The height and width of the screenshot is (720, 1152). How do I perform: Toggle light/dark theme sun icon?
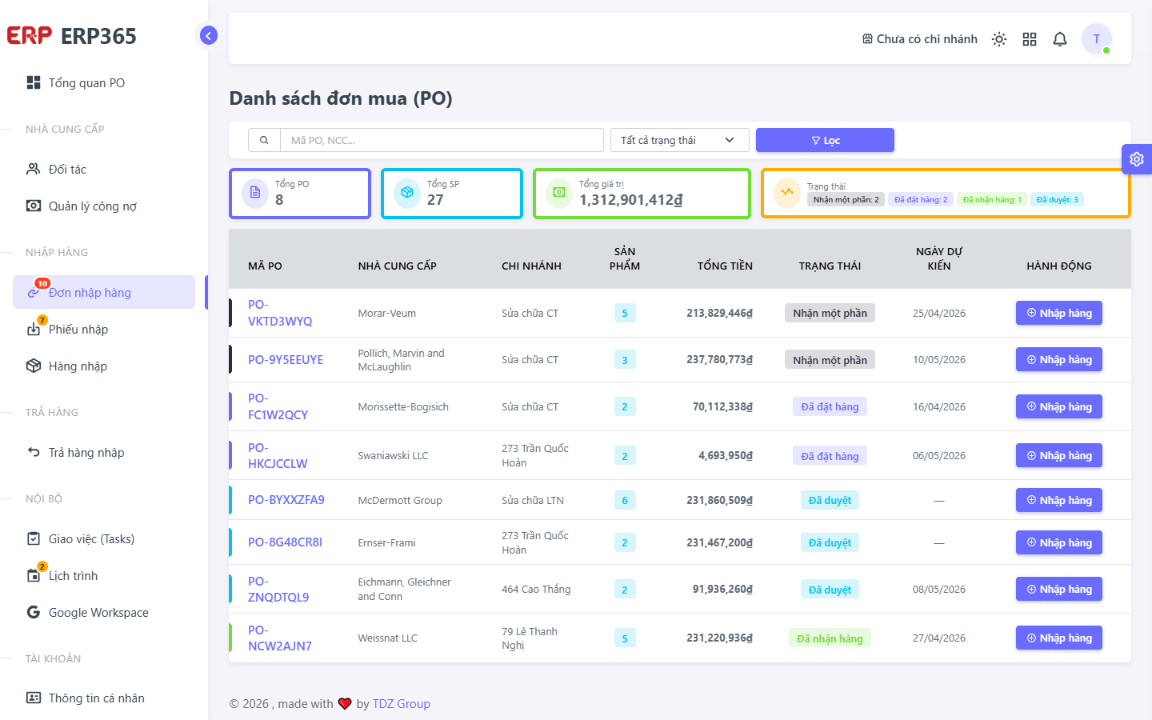(999, 39)
